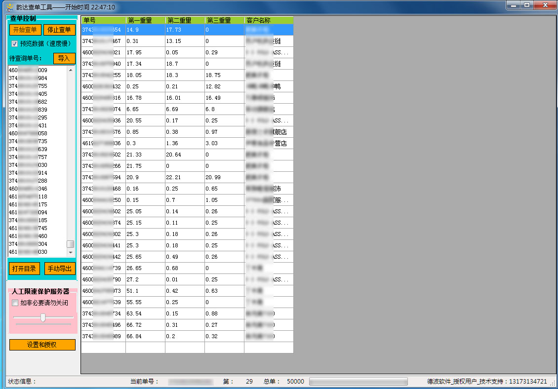Click the cell showing 12.82
Viewport: 558px width, 389px height.
pos(224,86)
